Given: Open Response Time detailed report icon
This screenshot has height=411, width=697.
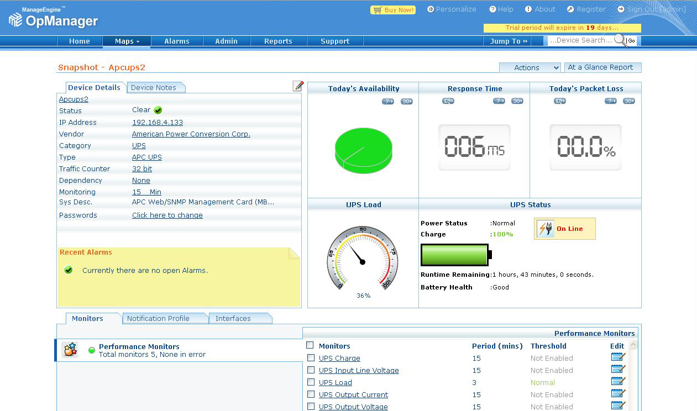Looking at the screenshot, I should pos(448,101).
